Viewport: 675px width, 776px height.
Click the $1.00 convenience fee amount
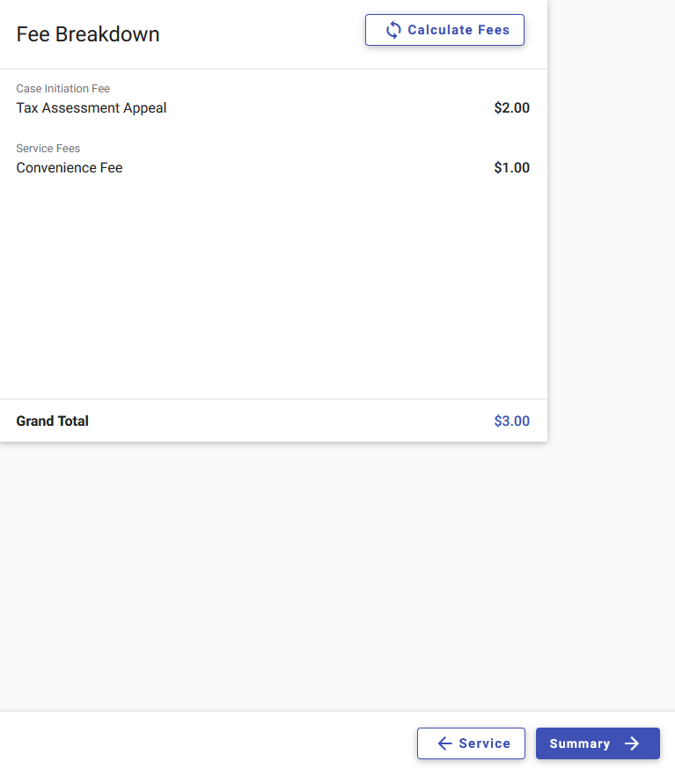click(511, 168)
